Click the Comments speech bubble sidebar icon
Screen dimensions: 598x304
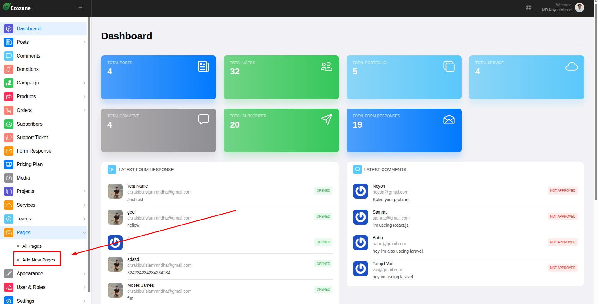(9, 56)
